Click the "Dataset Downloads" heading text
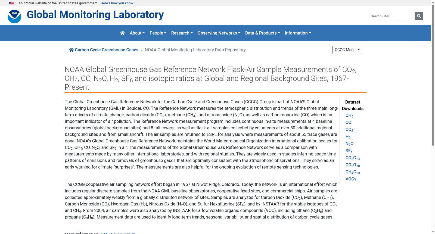The width and height of the screenshot is (435, 234). (353, 105)
